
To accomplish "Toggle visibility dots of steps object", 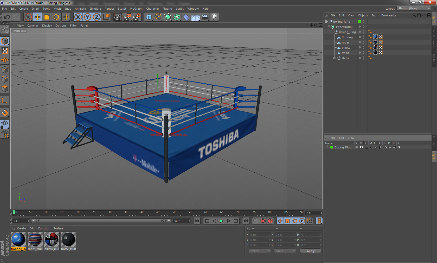I will click(363, 58).
